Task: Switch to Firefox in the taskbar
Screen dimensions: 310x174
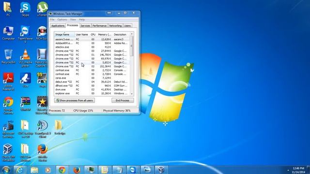Action: click(x=77, y=170)
